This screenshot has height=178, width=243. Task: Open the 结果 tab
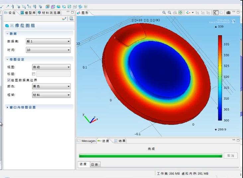tap(120, 141)
